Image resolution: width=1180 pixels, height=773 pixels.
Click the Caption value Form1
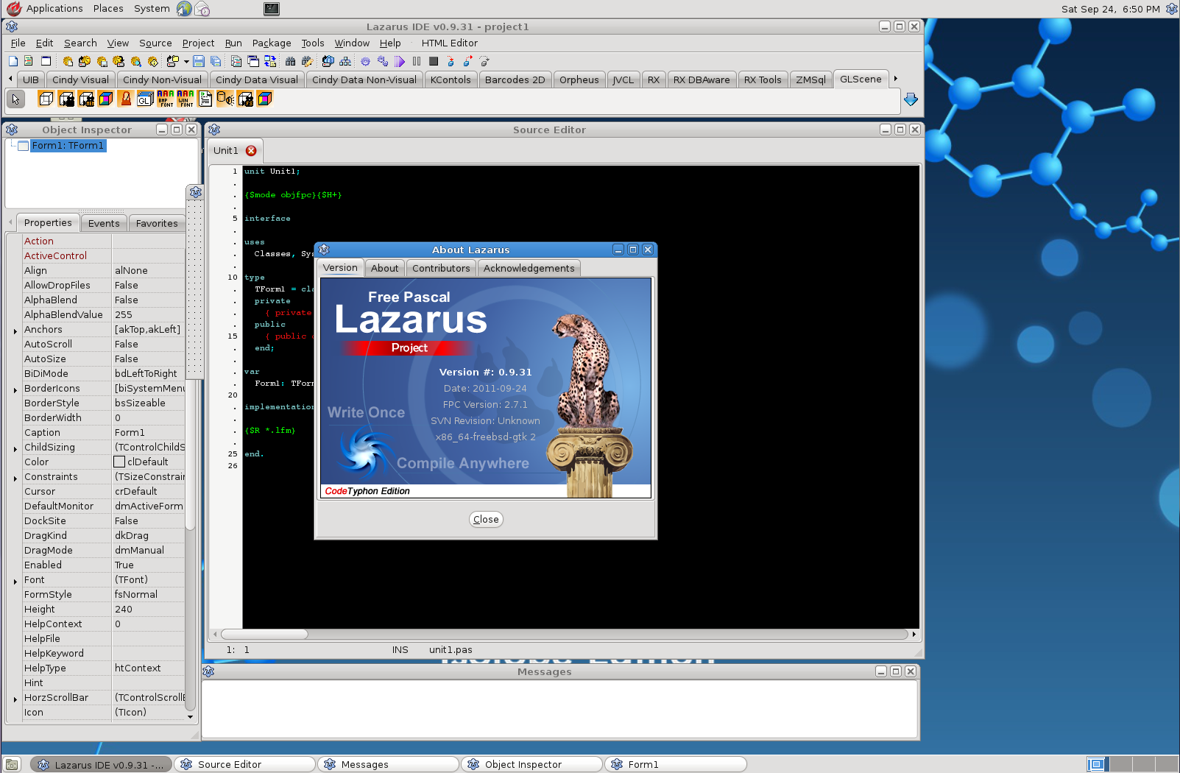coord(130,432)
